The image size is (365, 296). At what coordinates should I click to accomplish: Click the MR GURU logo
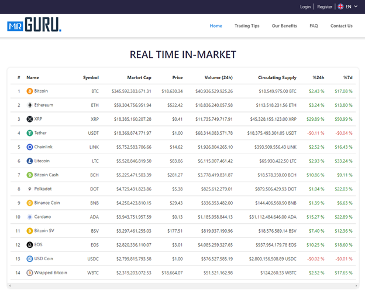34,24
